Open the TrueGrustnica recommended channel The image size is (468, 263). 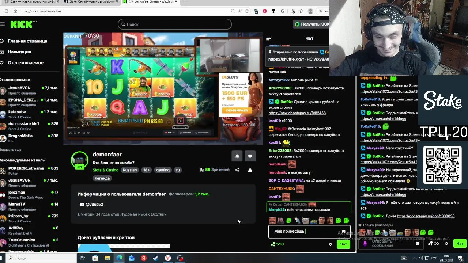coord(29,243)
